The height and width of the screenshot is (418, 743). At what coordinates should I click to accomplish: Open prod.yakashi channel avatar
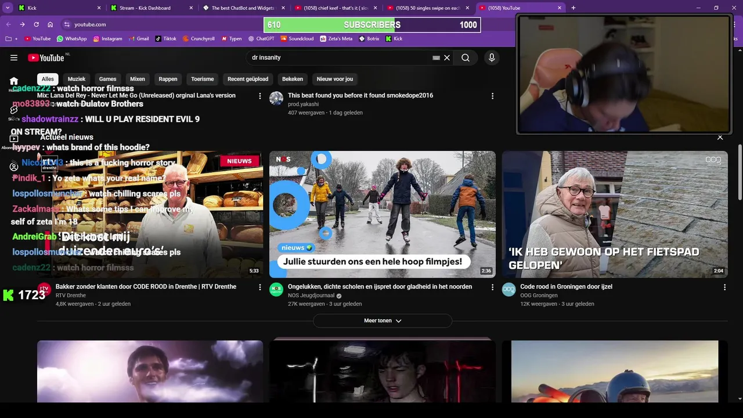[x=276, y=98]
